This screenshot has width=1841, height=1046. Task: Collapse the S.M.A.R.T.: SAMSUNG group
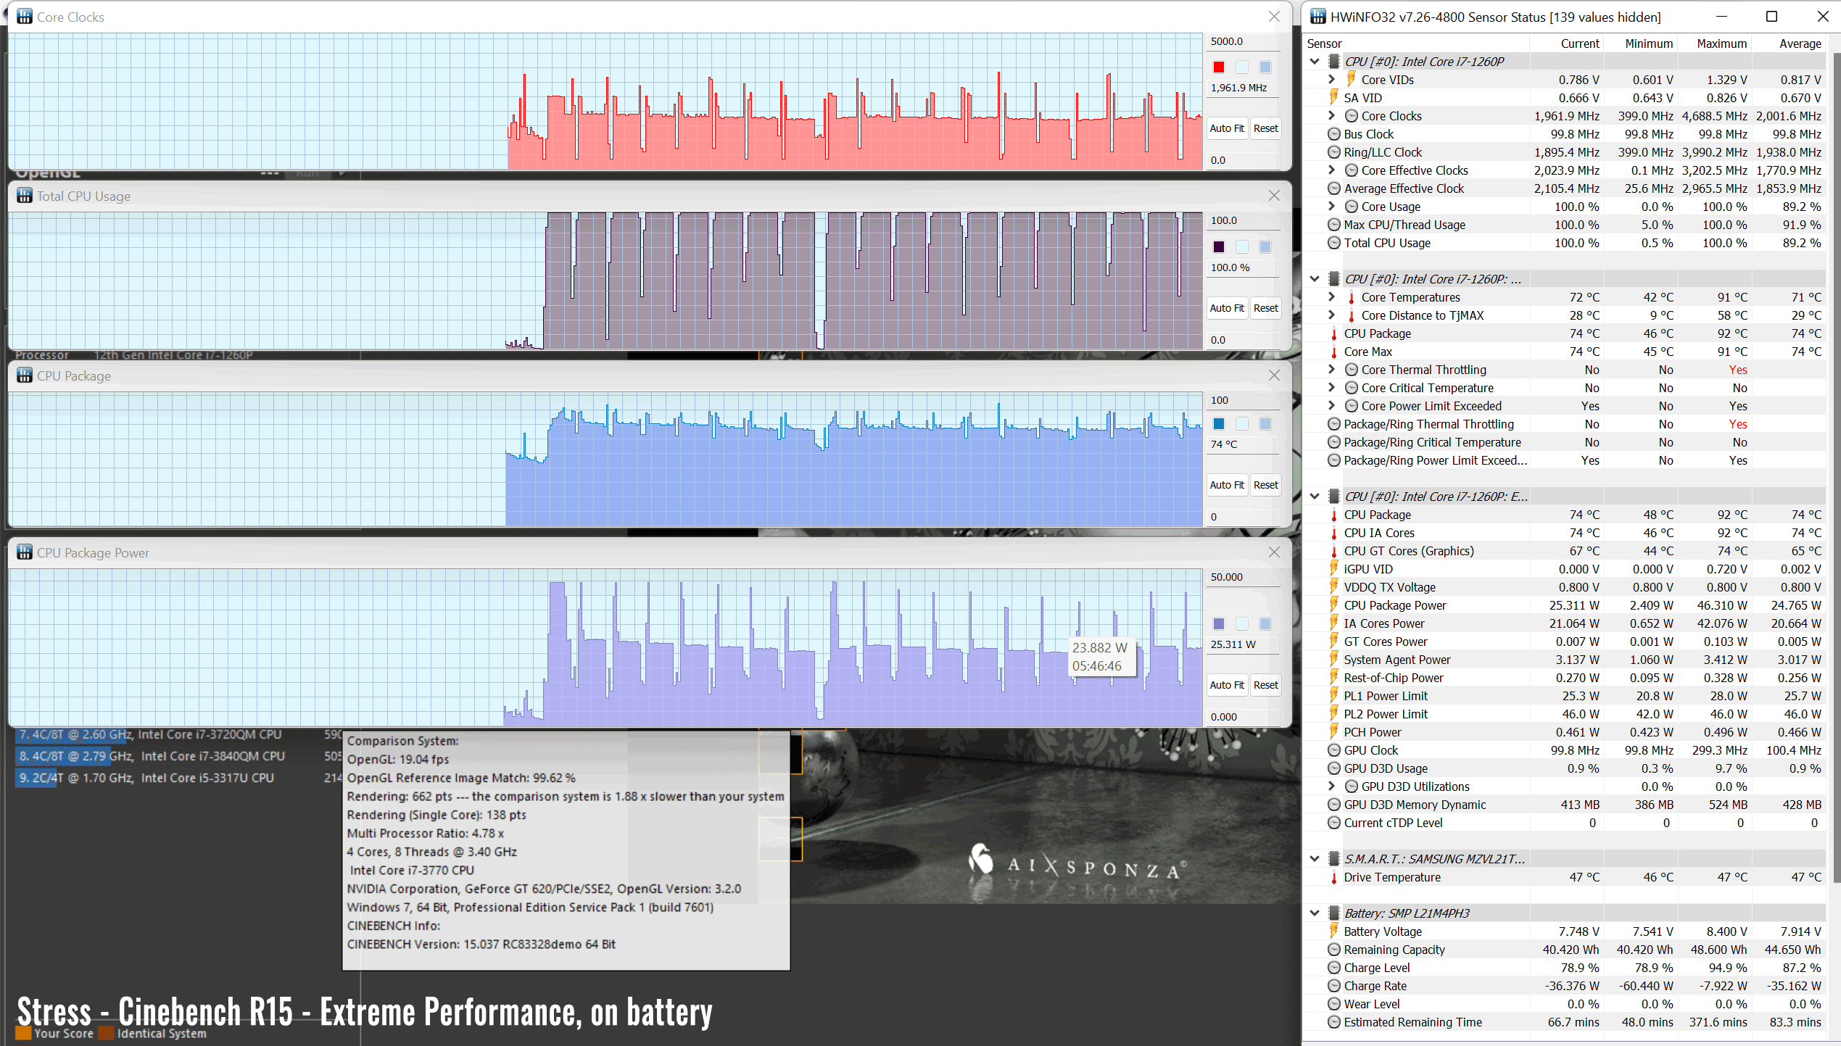[x=1315, y=859]
